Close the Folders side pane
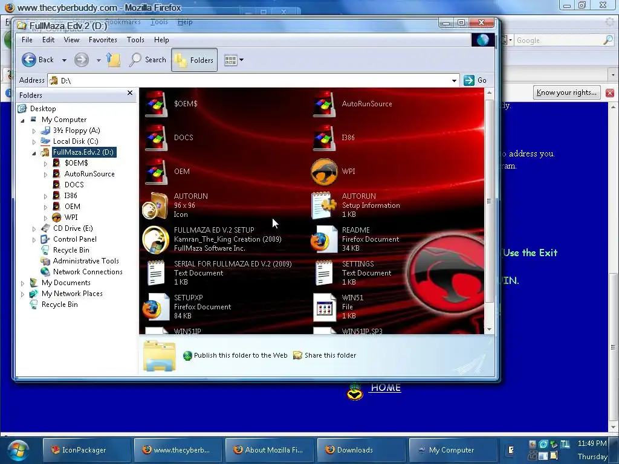Screen dimensions: 619x464 click(130, 93)
